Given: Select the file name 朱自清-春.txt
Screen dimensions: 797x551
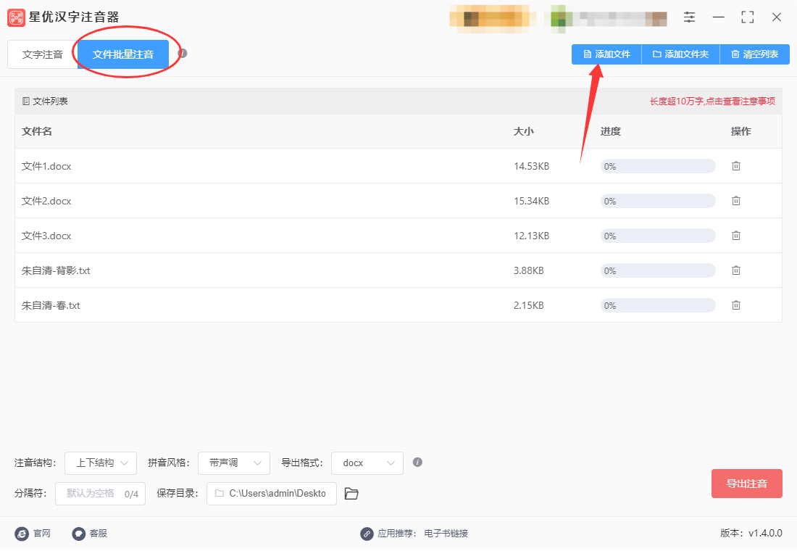Looking at the screenshot, I should (x=51, y=305).
